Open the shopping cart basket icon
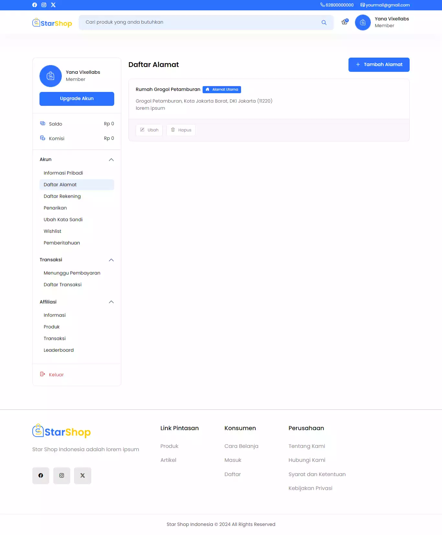The height and width of the screenshot is (535, 442). point(345,22)
